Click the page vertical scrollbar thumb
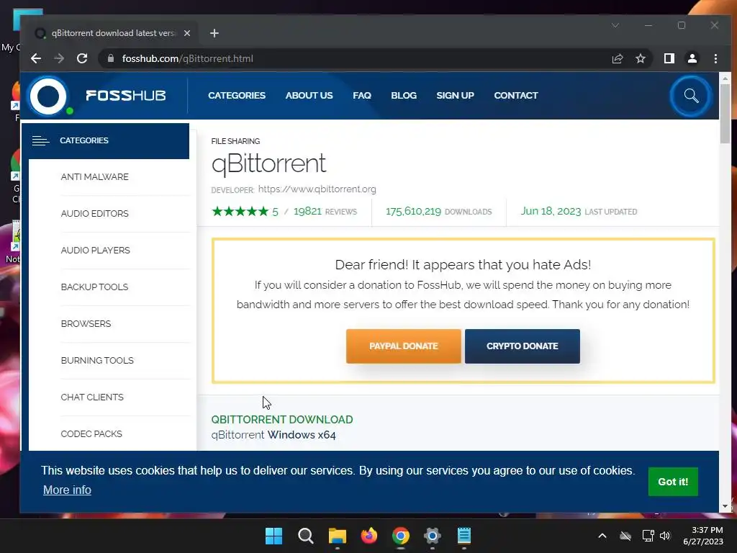 tap(725, 113)
